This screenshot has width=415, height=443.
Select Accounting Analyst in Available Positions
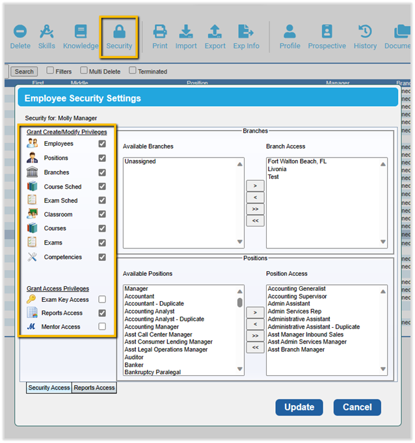[150, 312]
